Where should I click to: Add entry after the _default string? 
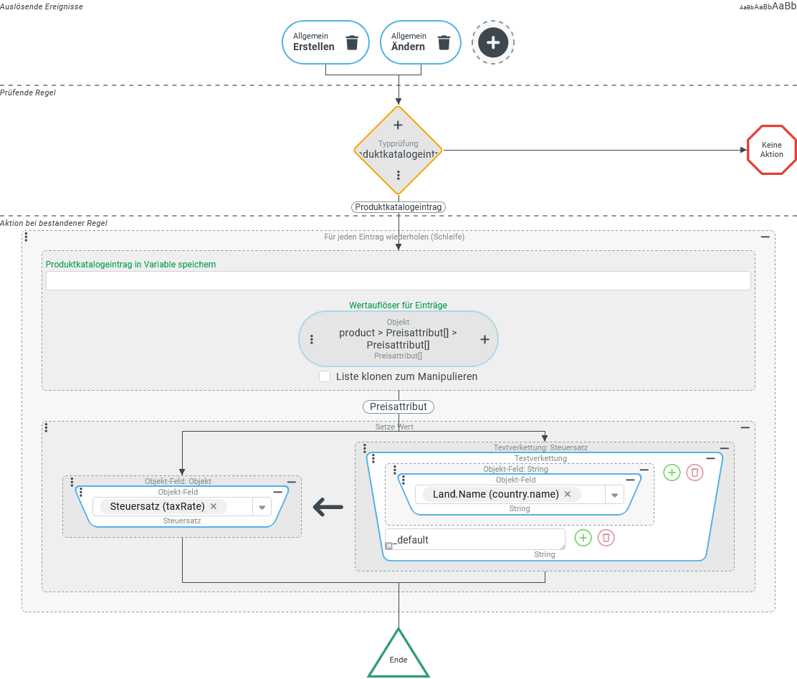pos(583,538)
